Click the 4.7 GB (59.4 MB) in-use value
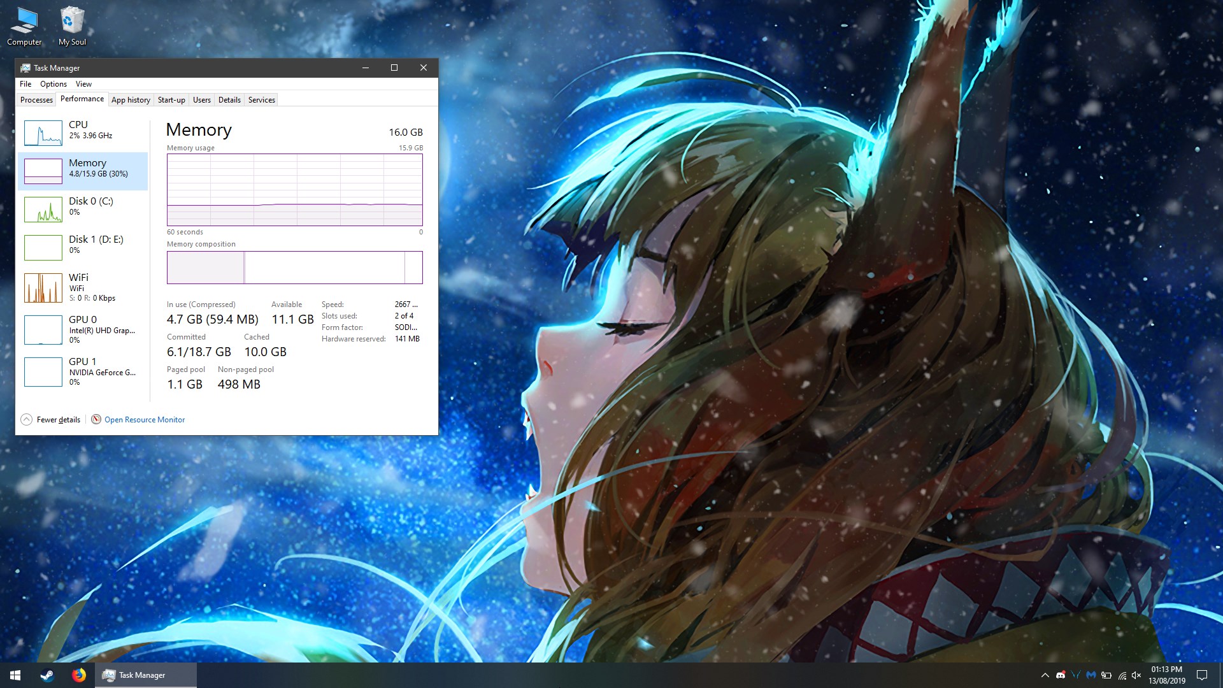 [x=213, y=319]
